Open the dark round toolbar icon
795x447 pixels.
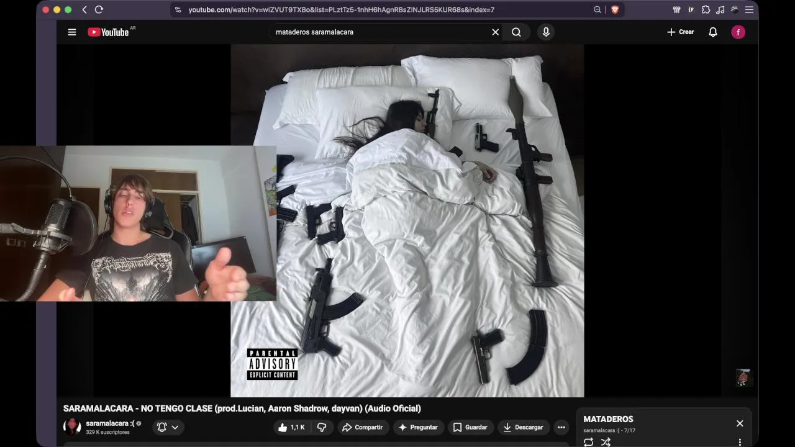click(x=735, y=9)
